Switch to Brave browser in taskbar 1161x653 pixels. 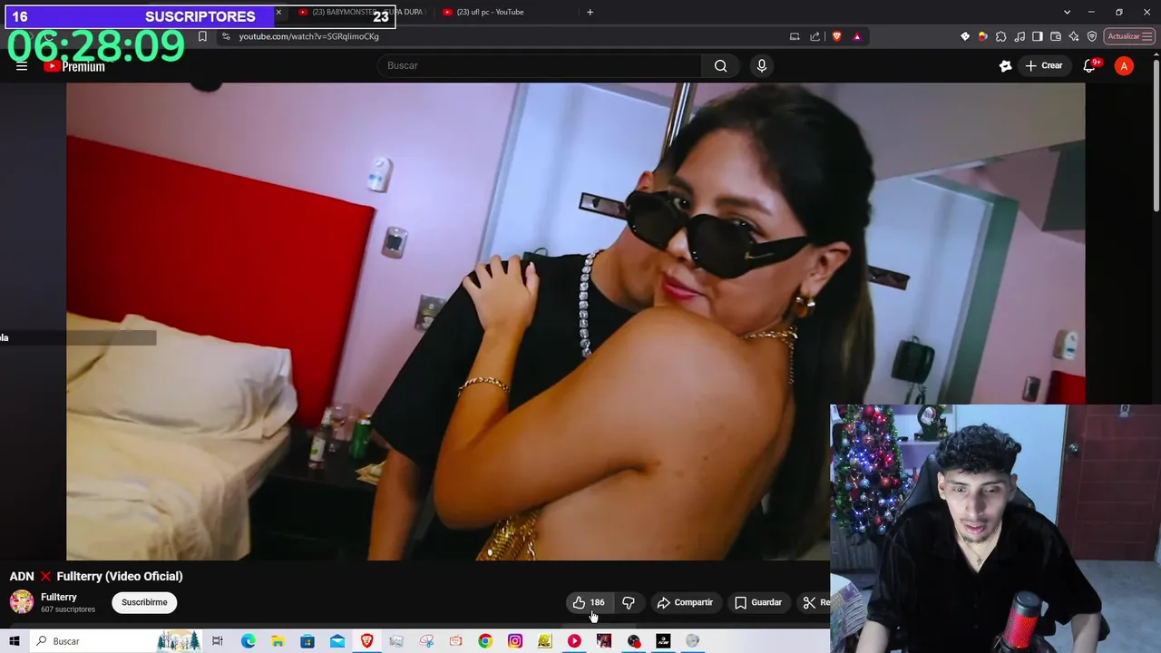366,641
